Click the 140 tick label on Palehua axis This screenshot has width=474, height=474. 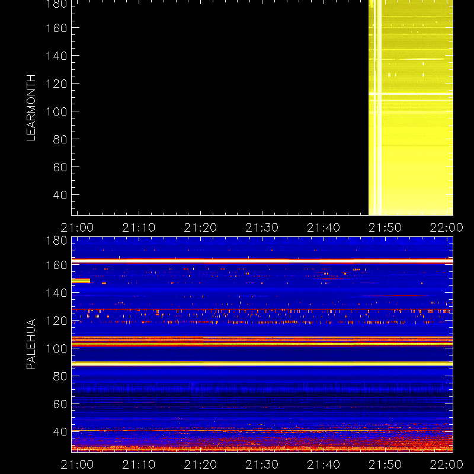point(56,293)
